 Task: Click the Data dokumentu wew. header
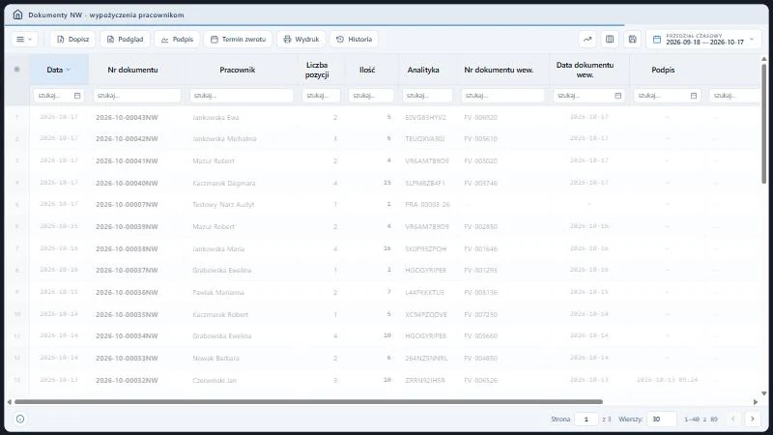pos(585,70)
